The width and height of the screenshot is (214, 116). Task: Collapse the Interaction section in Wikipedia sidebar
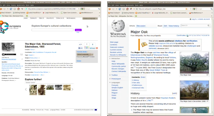point(115,59)
